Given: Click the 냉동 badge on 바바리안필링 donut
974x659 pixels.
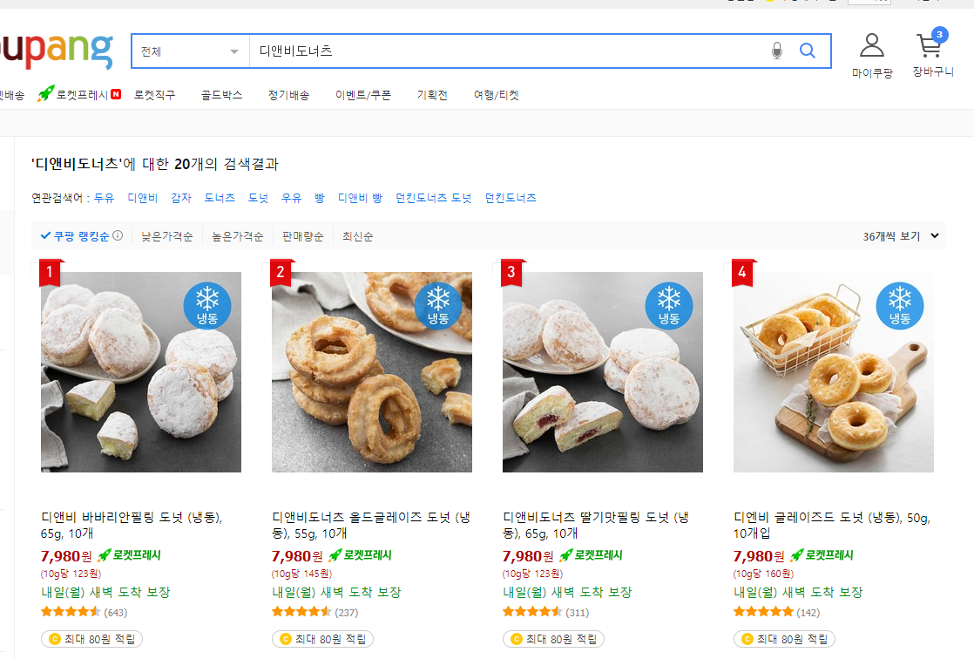Looking at the screenshot, I should [206, 306].
